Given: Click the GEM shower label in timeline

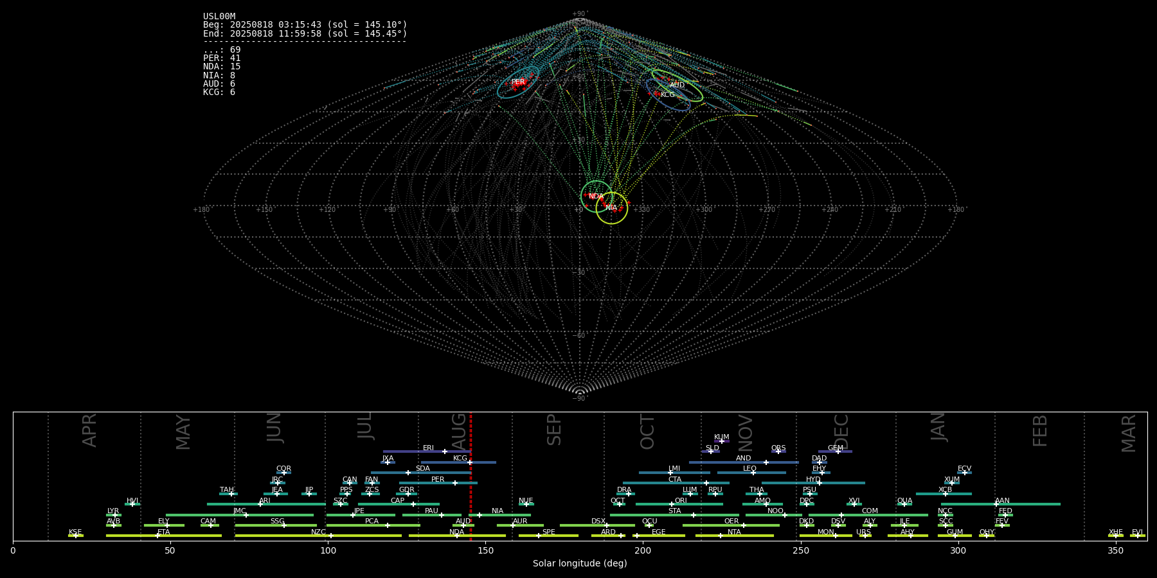Looking at the screenshot, I should [x=836, y=448].
